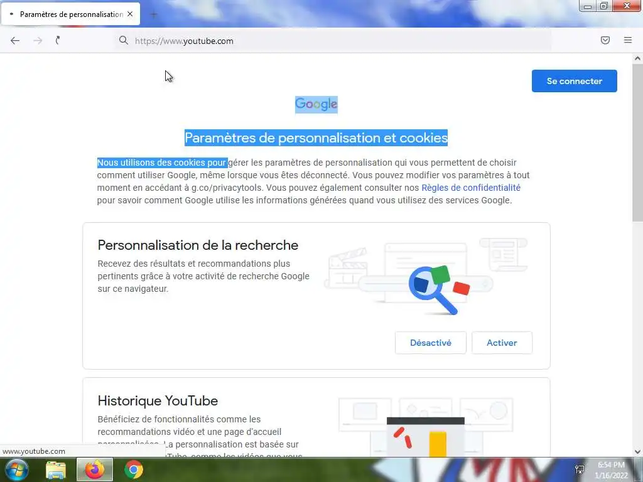
Task: Click the Personnalisation de la recherche heading
Action: pyautogui.click(x=198, y=245)
